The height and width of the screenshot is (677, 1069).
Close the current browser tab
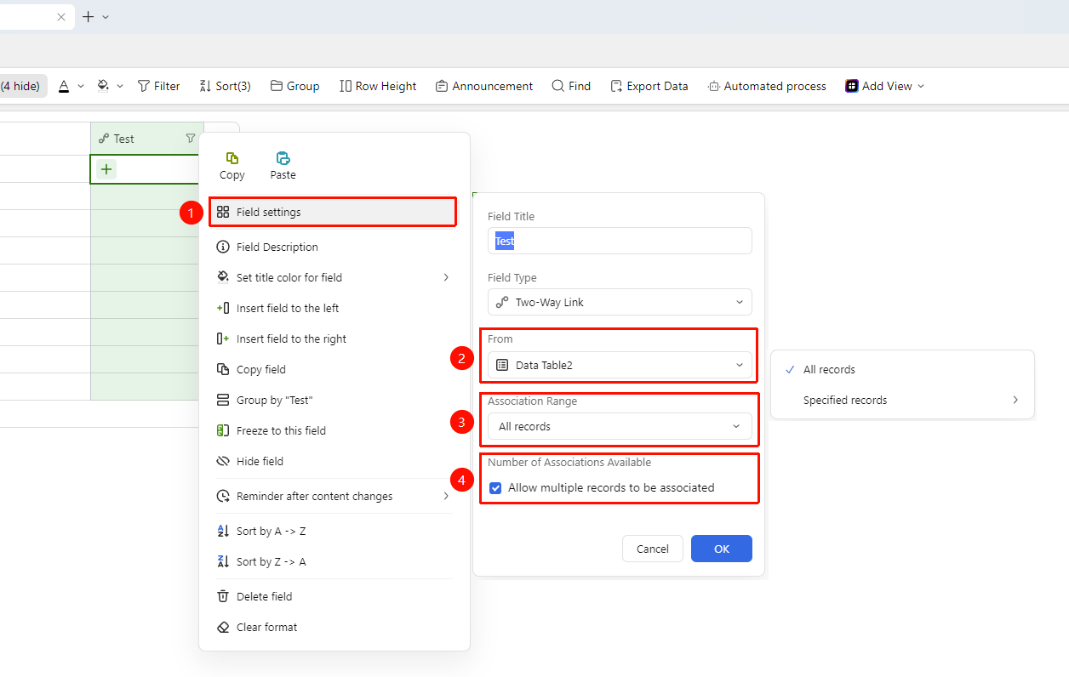61,17
